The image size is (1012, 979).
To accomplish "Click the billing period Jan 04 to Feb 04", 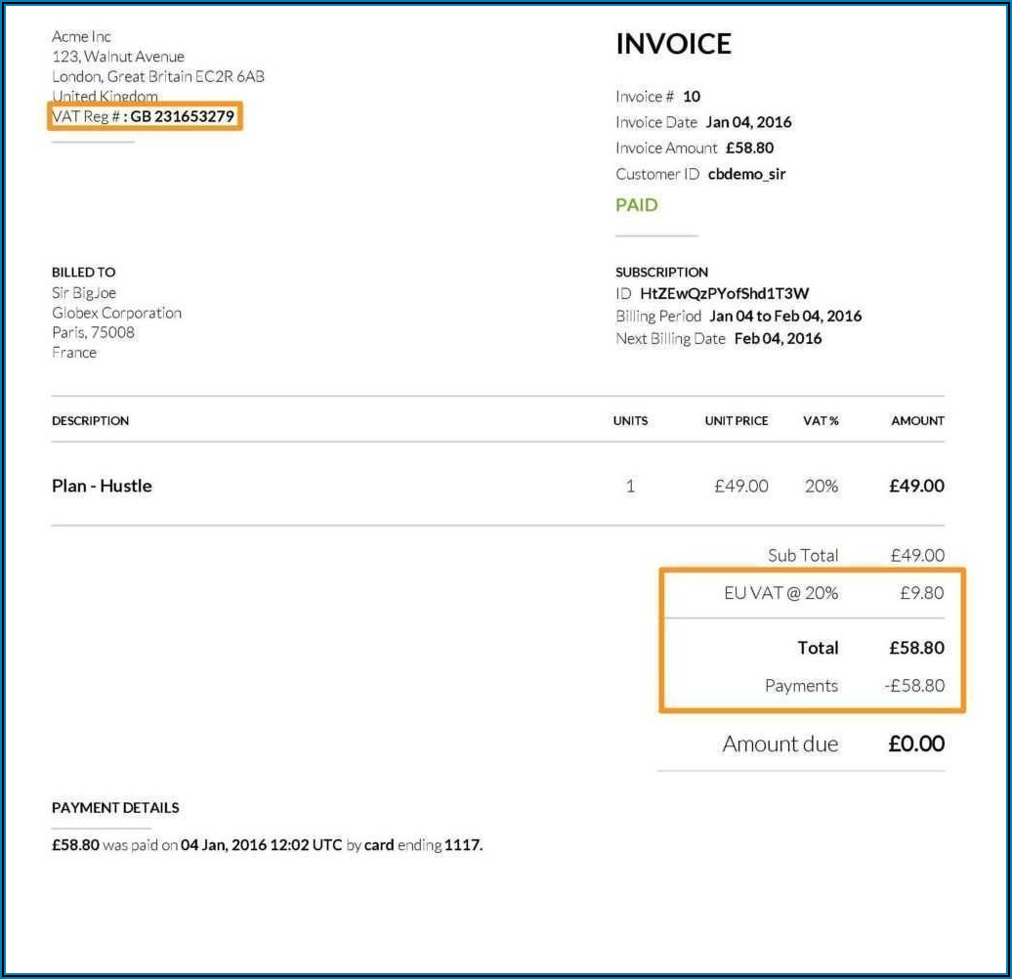I will click(785, 316).
